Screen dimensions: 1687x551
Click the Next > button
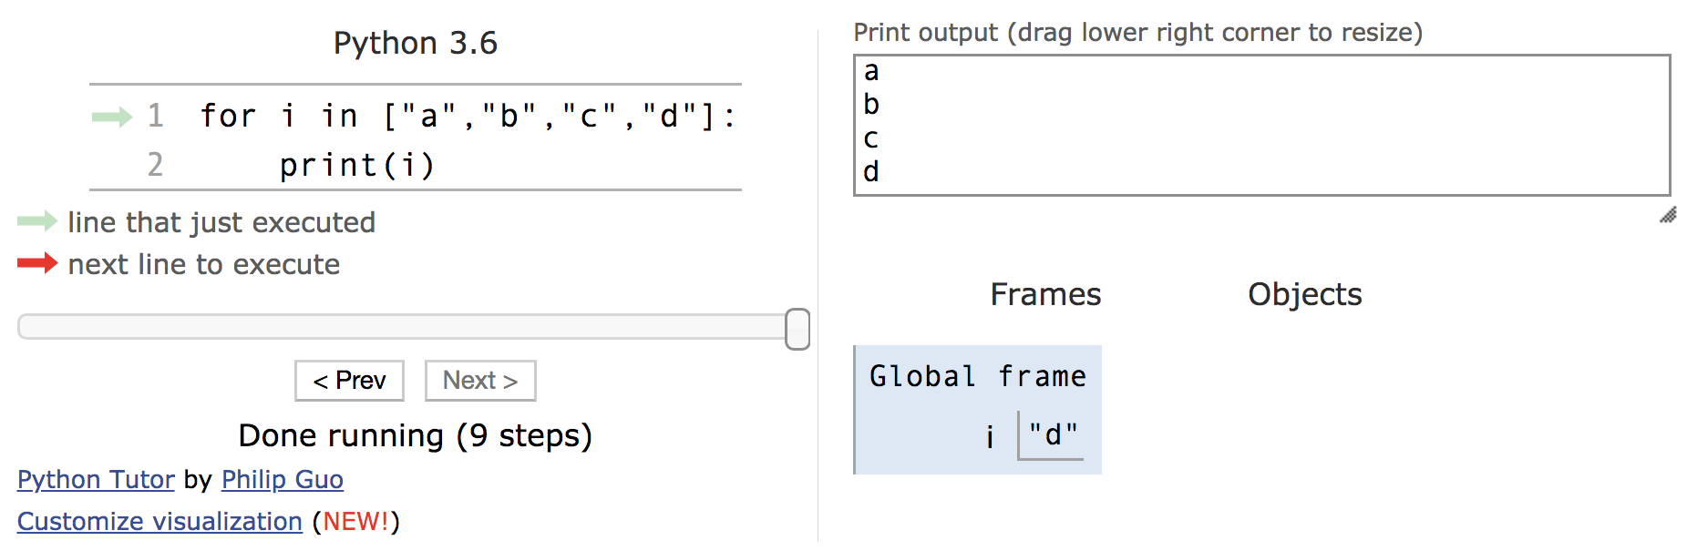(480, 381)
